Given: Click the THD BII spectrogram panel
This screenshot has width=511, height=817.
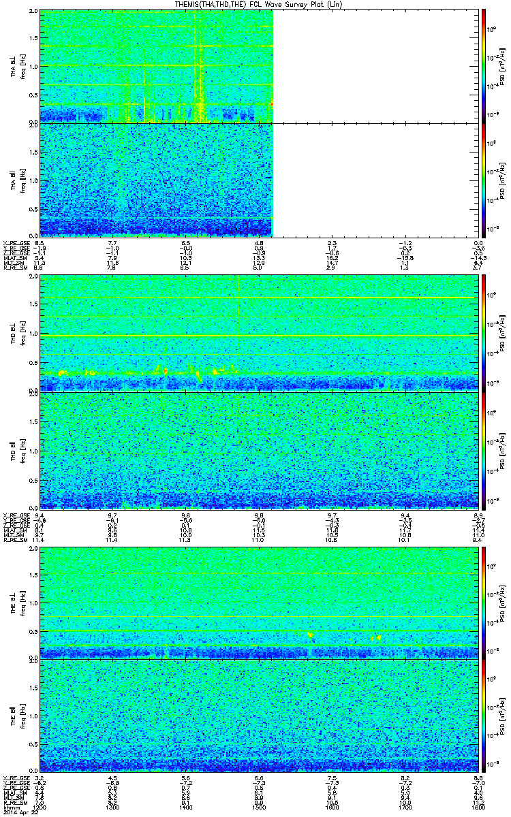Looking at the screenshot, I should 259,450.
